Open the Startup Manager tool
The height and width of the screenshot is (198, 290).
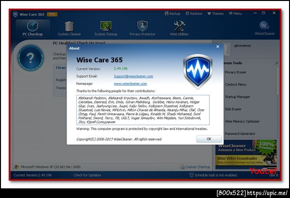point(237,97)
